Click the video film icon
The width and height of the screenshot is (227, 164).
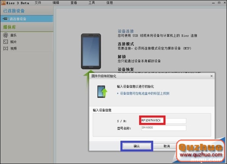6,48
